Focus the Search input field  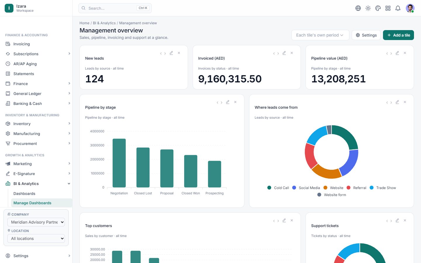[x=115, y=8]
